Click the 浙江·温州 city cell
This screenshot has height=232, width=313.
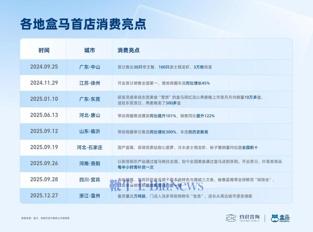[x=90, y=196]
